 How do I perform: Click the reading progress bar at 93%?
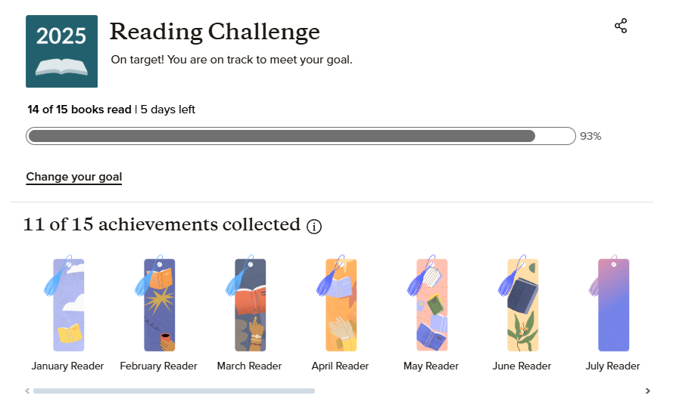coord(301,136)
